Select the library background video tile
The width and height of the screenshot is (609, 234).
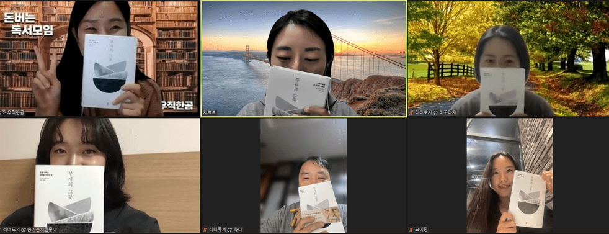click(100, 58)
